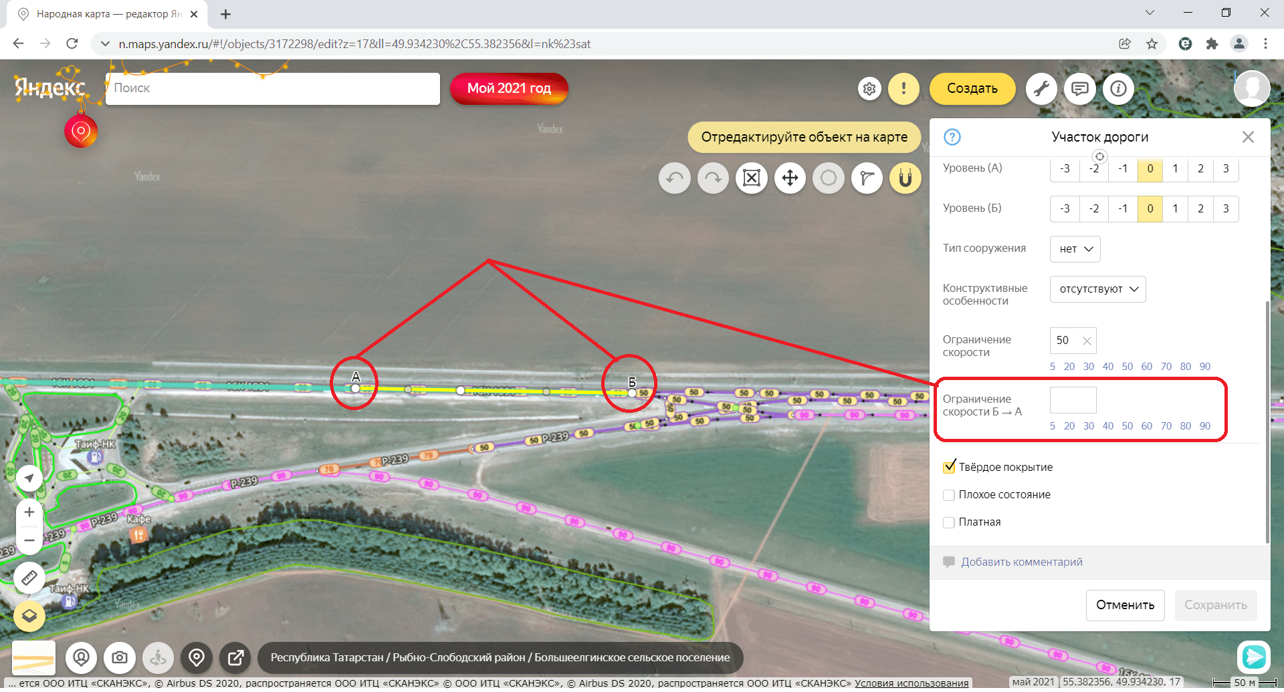Enable the Плохое состояние checkbox
The width and height of the screenshot is (1284, 692).
[949, 495]
